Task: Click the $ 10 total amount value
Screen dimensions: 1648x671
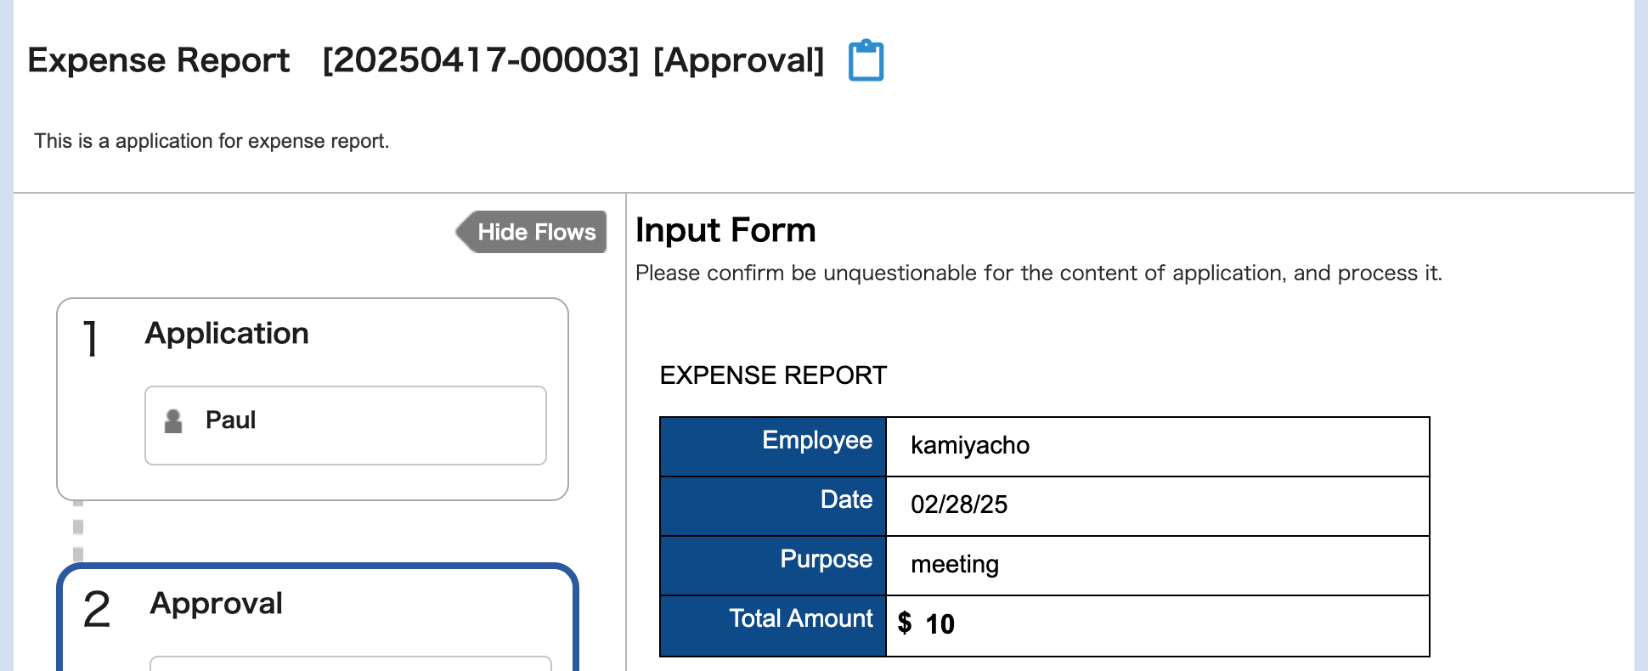Action: (927, 624)
